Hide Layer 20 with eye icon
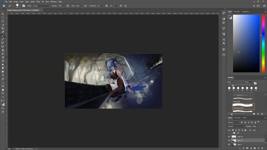 [x=229, y=137]
